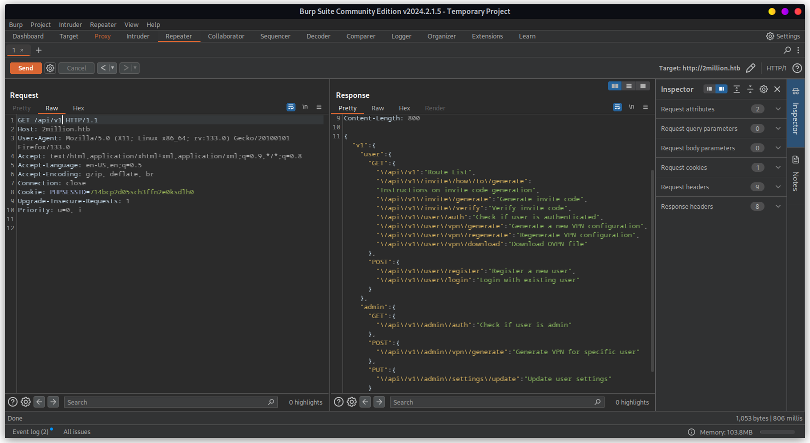This screenshot has width=810, height=443.
Task: Click HTTP/1 protocol toggle
Action: pyautogui.click(x=776, y=68)
